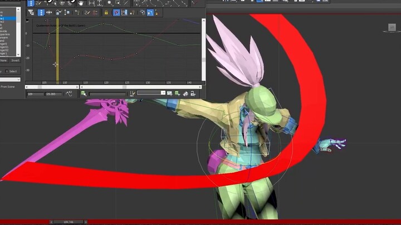Click the Show Selected Key Stats curve icon
The image size is (401, 225).
tap(69, 94)
